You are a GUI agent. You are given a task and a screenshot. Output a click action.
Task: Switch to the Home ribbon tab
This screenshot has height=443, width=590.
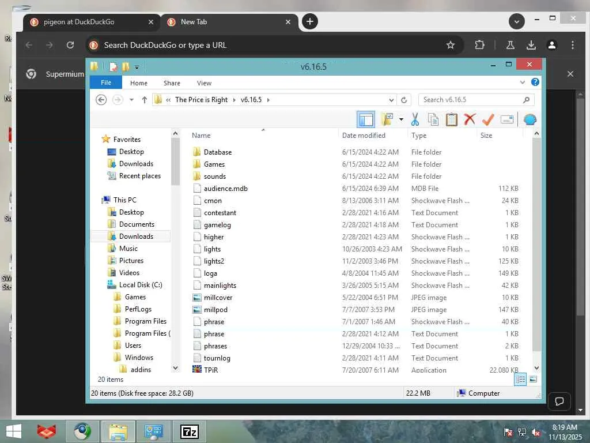(x=138, y=83)
